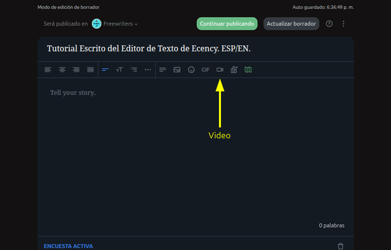Click the 'Auto guardado' timestamp text
The width and height of the screenshot is (391, 250).
323,7
